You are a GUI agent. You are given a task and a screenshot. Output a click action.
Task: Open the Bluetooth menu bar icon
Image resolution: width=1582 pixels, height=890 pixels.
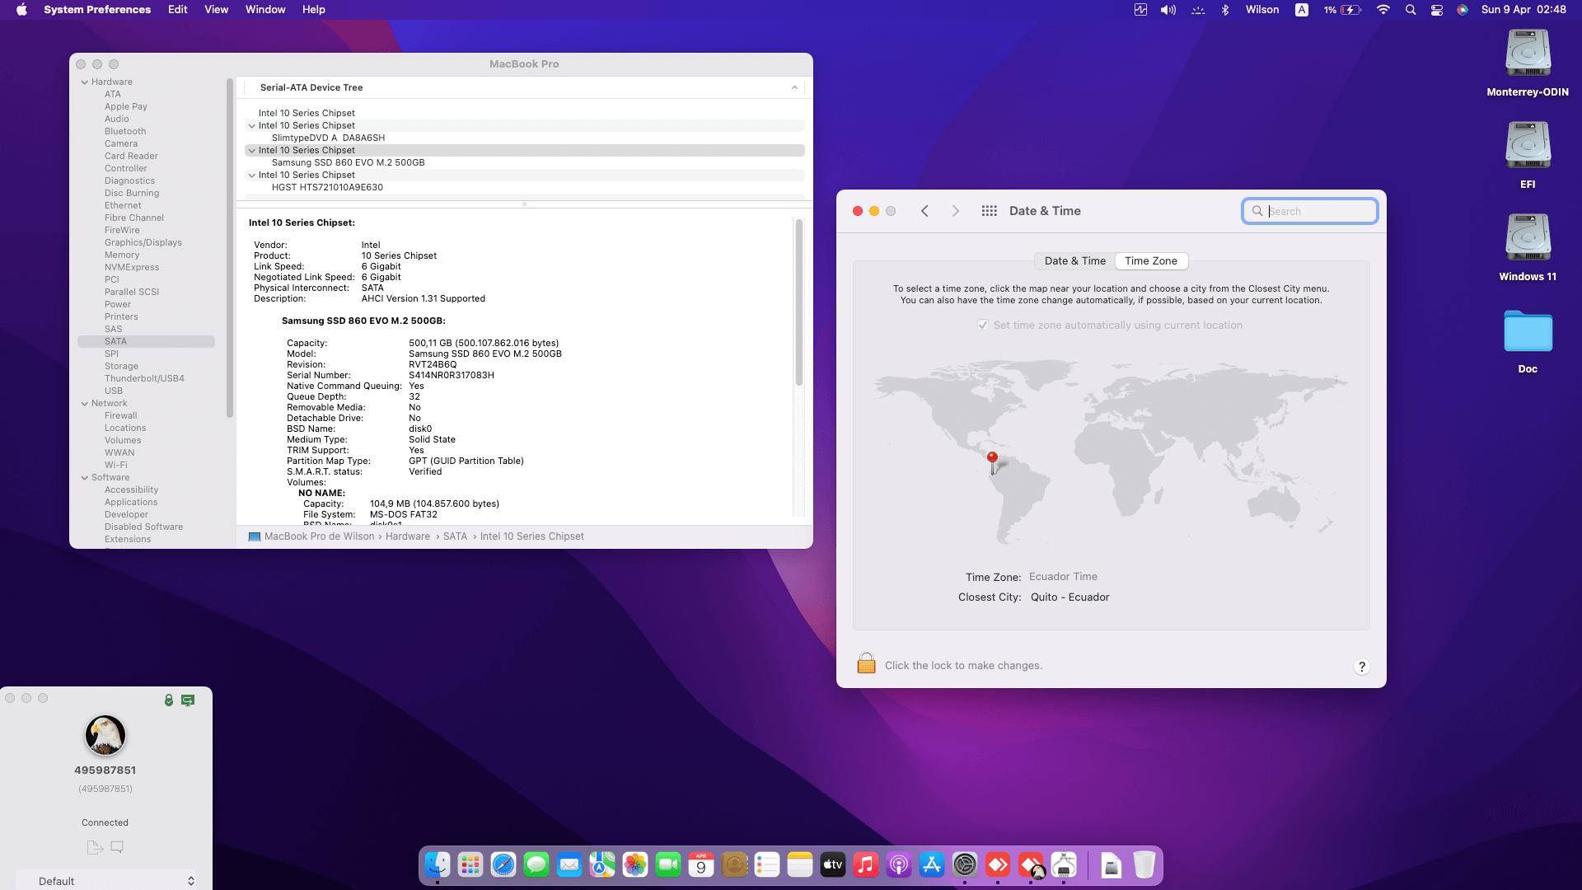[1225, 10]
